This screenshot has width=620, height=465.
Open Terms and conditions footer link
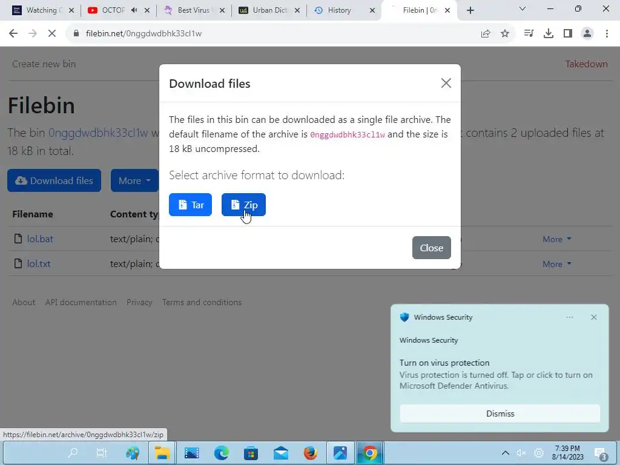202,302
